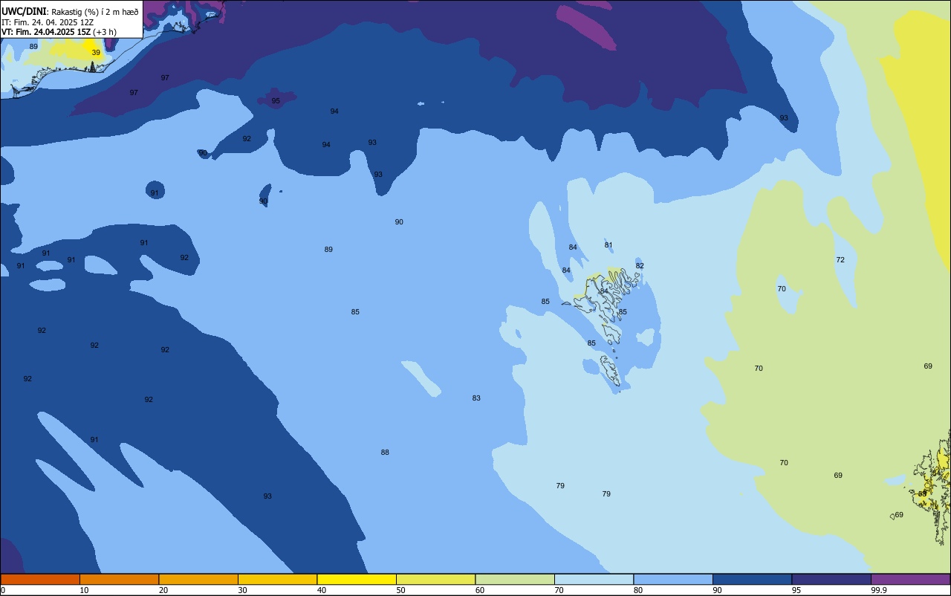
Task: Click the 30–40 golden-yellow legend swatch
Action: [277, 579]
